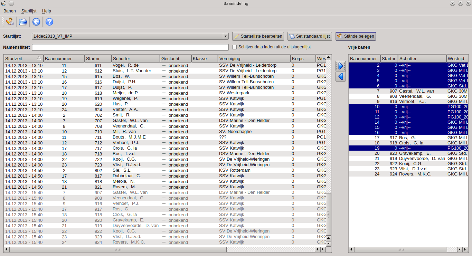Click into the Namensfilter text field
Image resolution: width=472 pixels, height=256 pixels.
coord(130,47)
